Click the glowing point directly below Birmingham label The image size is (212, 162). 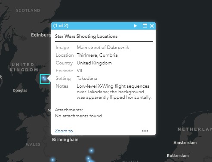52,159
